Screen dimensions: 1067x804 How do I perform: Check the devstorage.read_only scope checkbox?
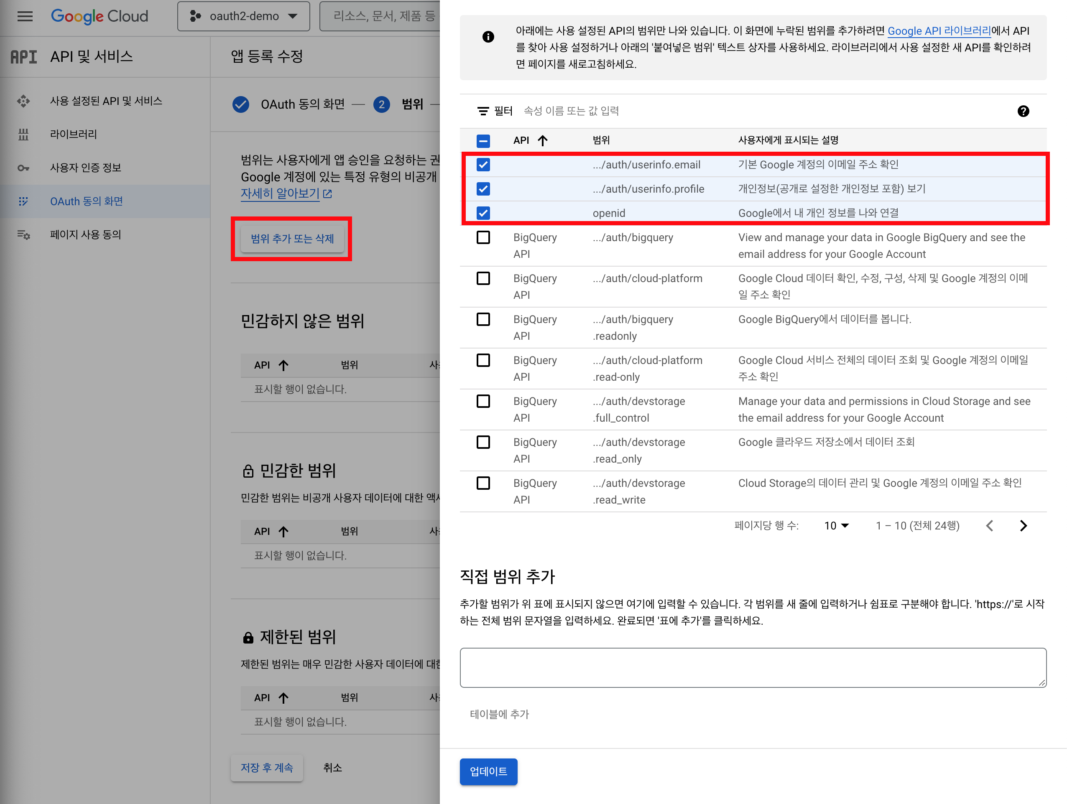[483, 443]
